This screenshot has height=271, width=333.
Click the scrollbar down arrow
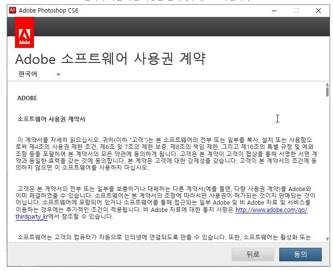327,239
